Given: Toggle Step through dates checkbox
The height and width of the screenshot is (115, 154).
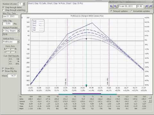Looking at the screenshot, I should [4, 7].
